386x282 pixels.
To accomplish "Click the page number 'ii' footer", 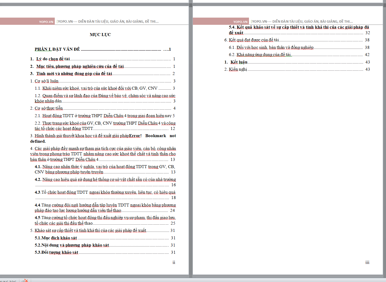I will pyautogui.click(x=174, y=263).
